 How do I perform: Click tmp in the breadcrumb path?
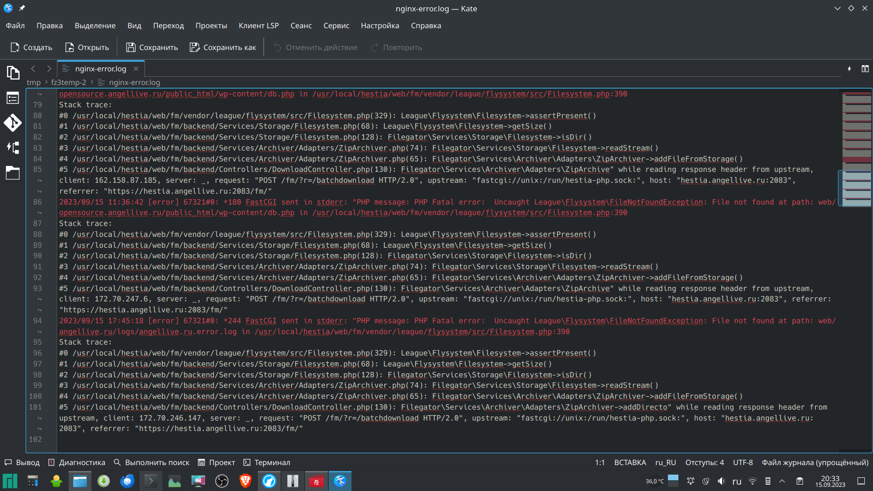pyautogui.click(x=34, y=82)
